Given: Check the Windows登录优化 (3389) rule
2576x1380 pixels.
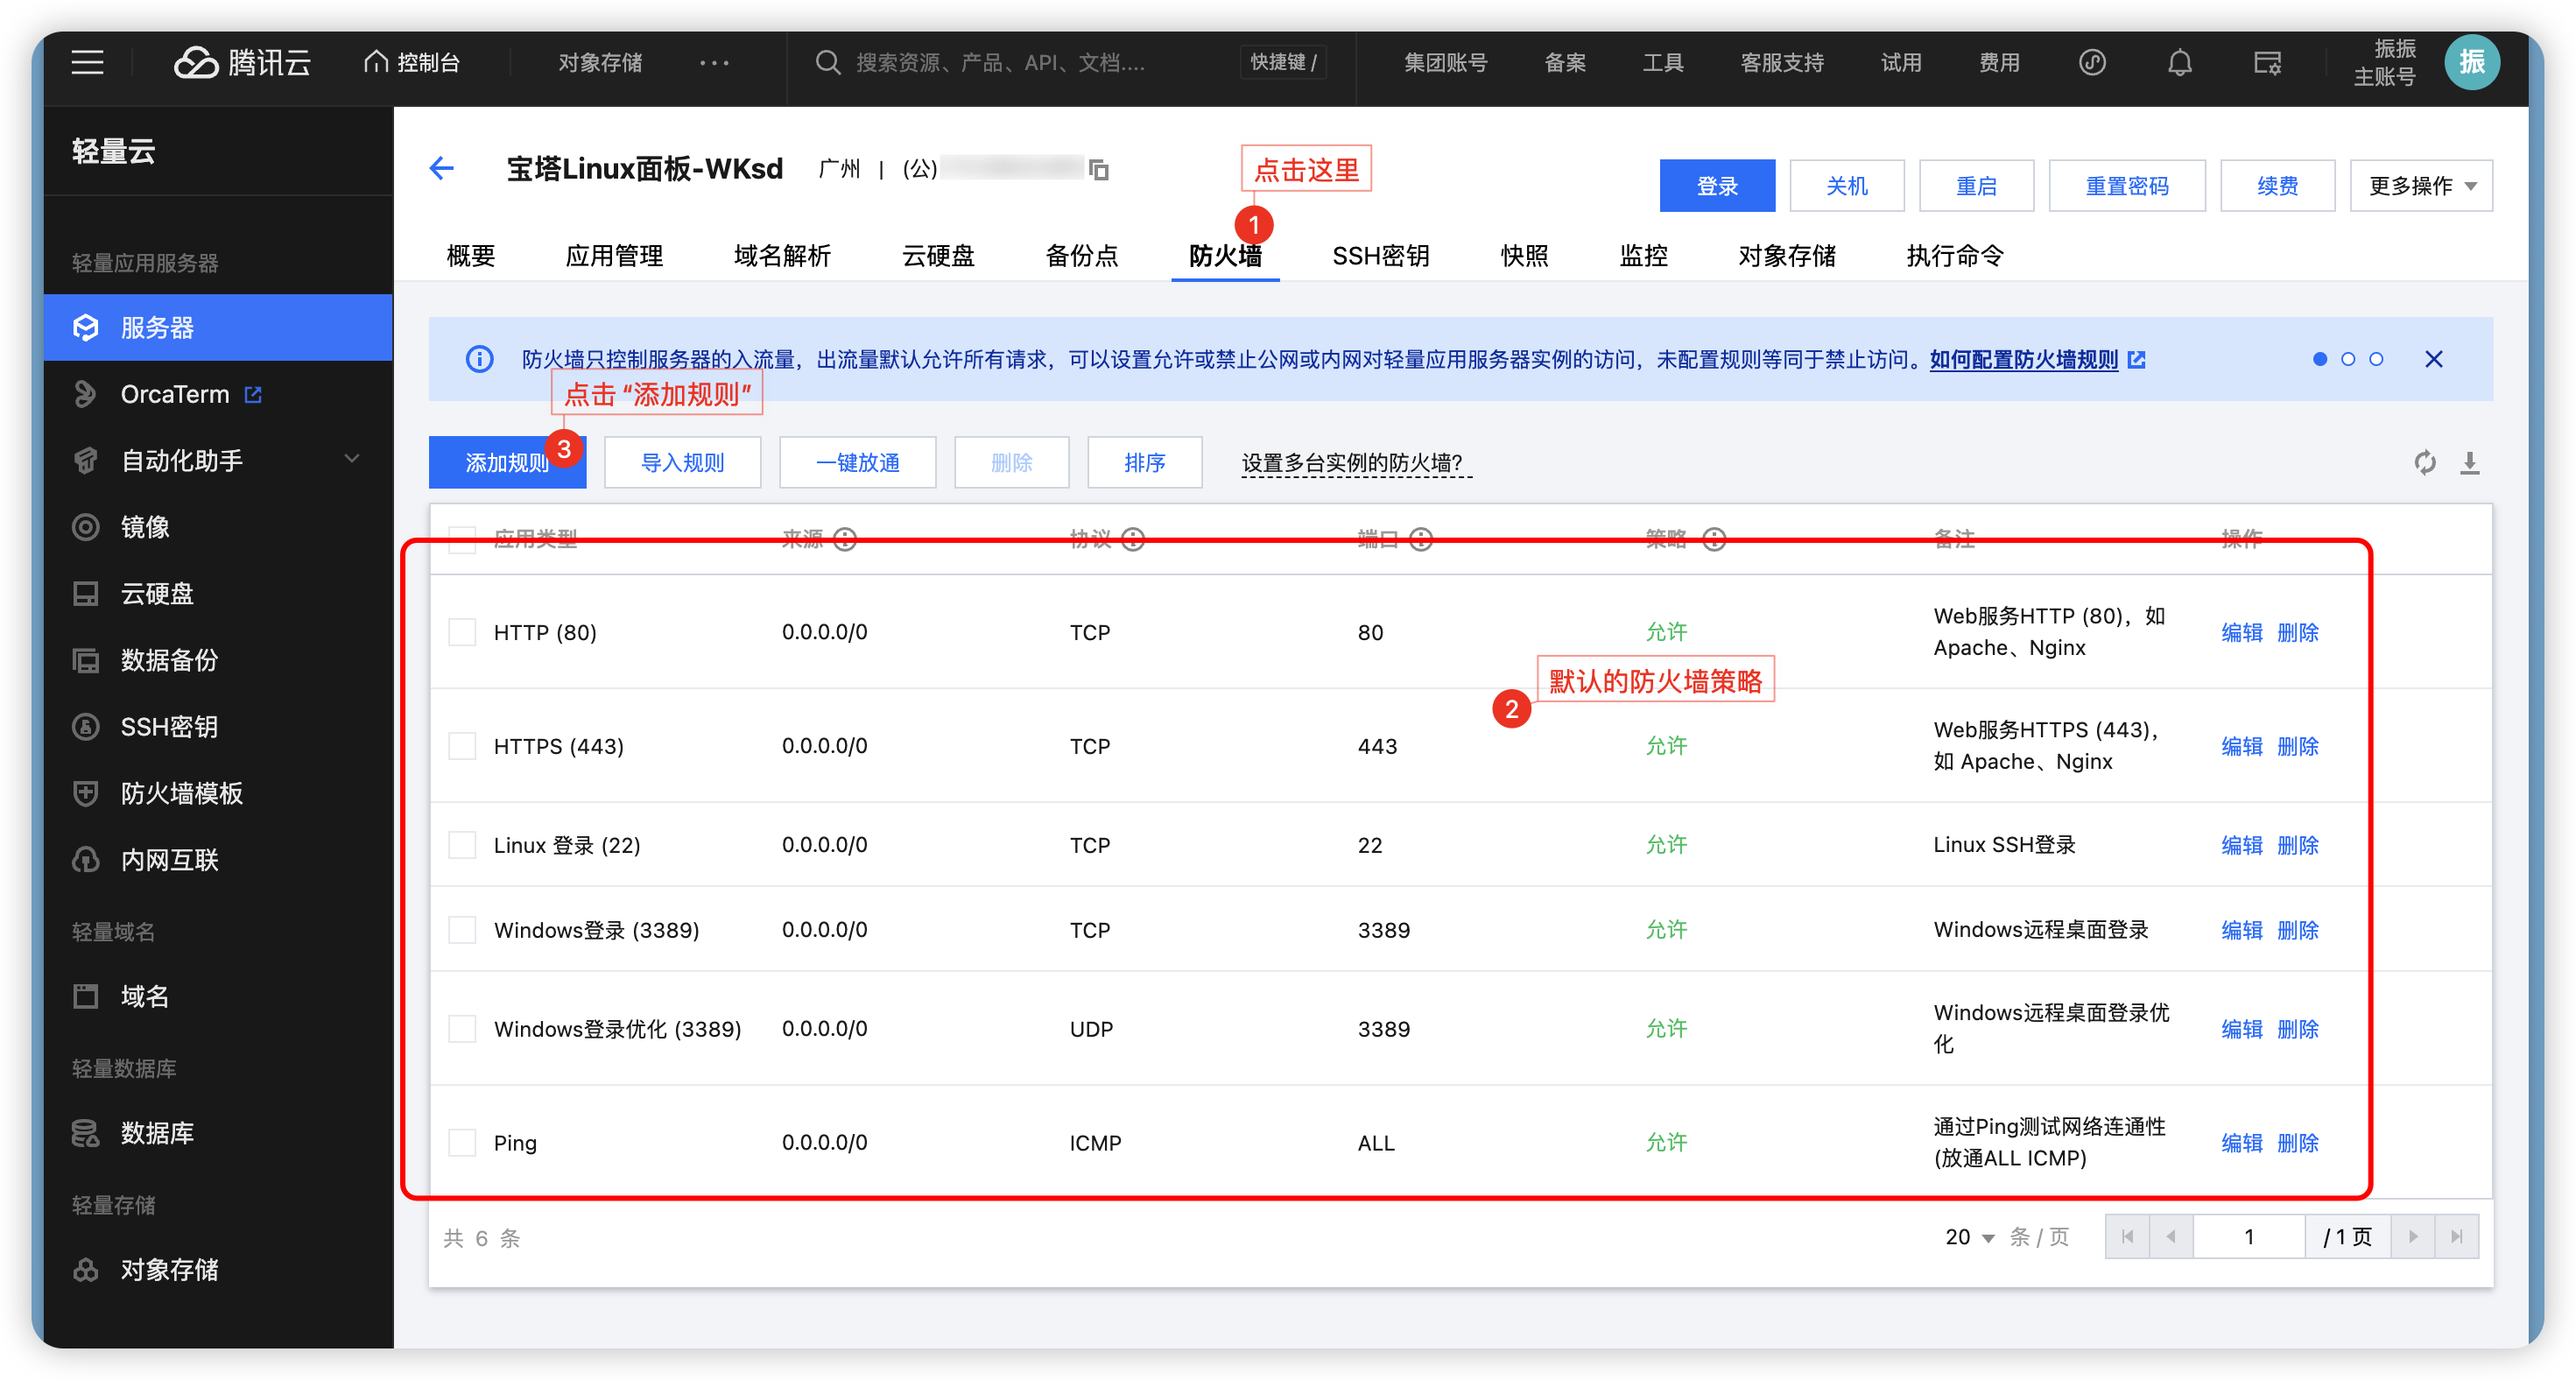Looking at the screenshot, I should pyautogui.click(x=462, y=1029).
